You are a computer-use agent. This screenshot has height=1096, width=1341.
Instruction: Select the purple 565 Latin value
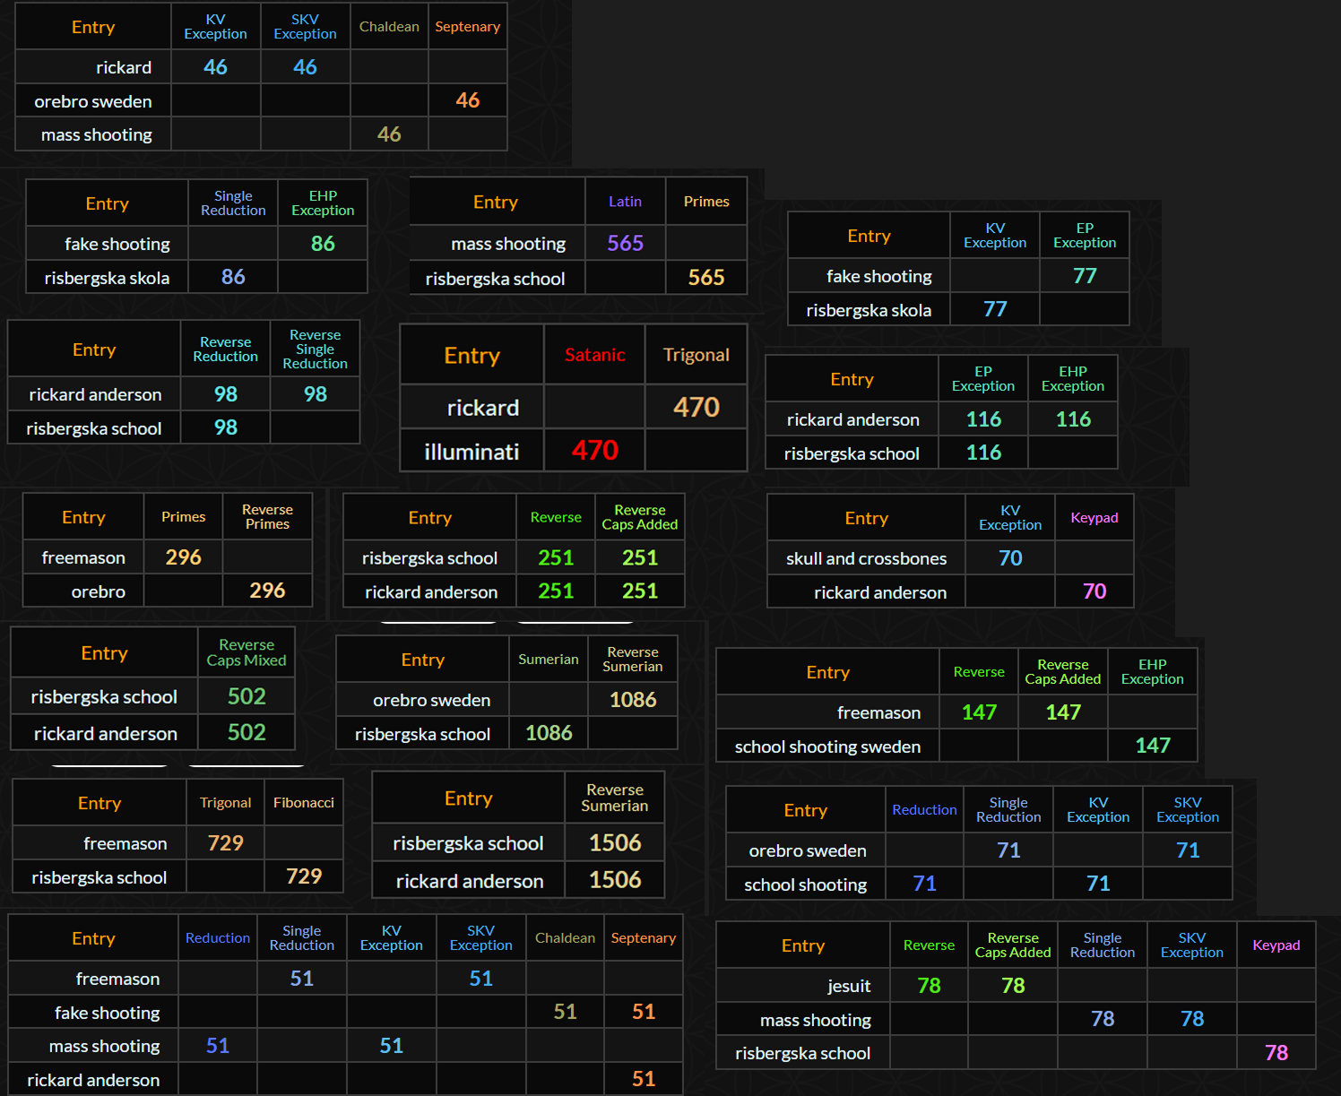[625, 243]
